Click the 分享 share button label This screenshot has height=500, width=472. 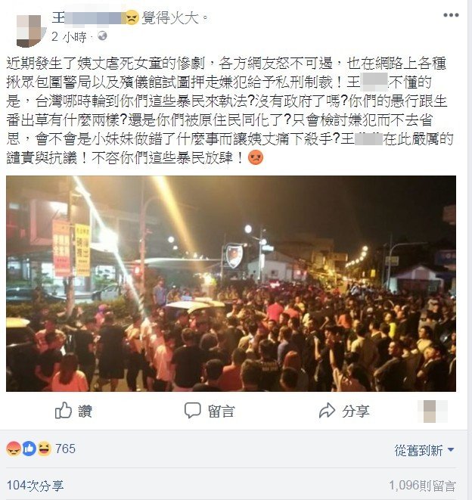[356, 411]
